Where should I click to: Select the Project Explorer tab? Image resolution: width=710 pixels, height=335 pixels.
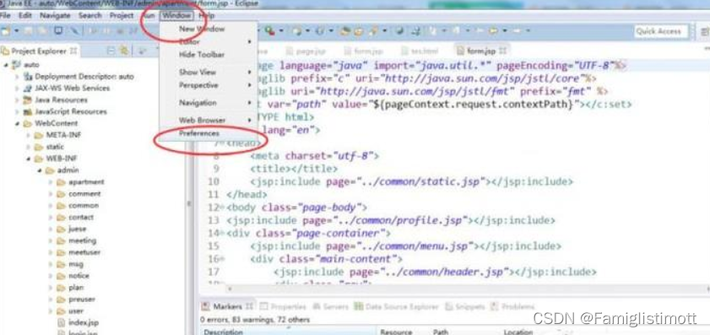click(40, 51)
